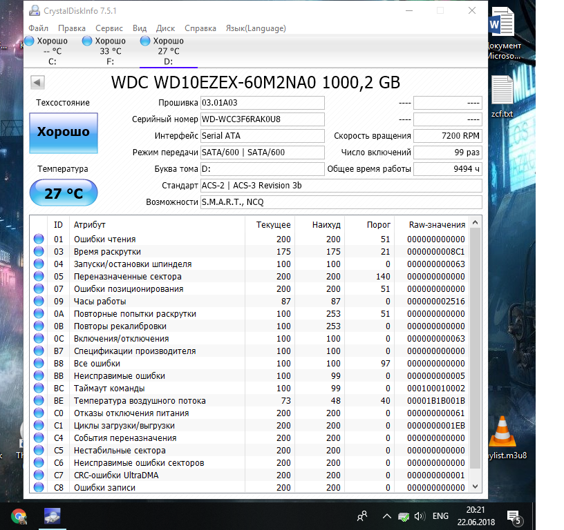564x530 pixels.
Task: Click status icon of Запуски/остановки шпинделя row
Action: (x=39, y=264)
